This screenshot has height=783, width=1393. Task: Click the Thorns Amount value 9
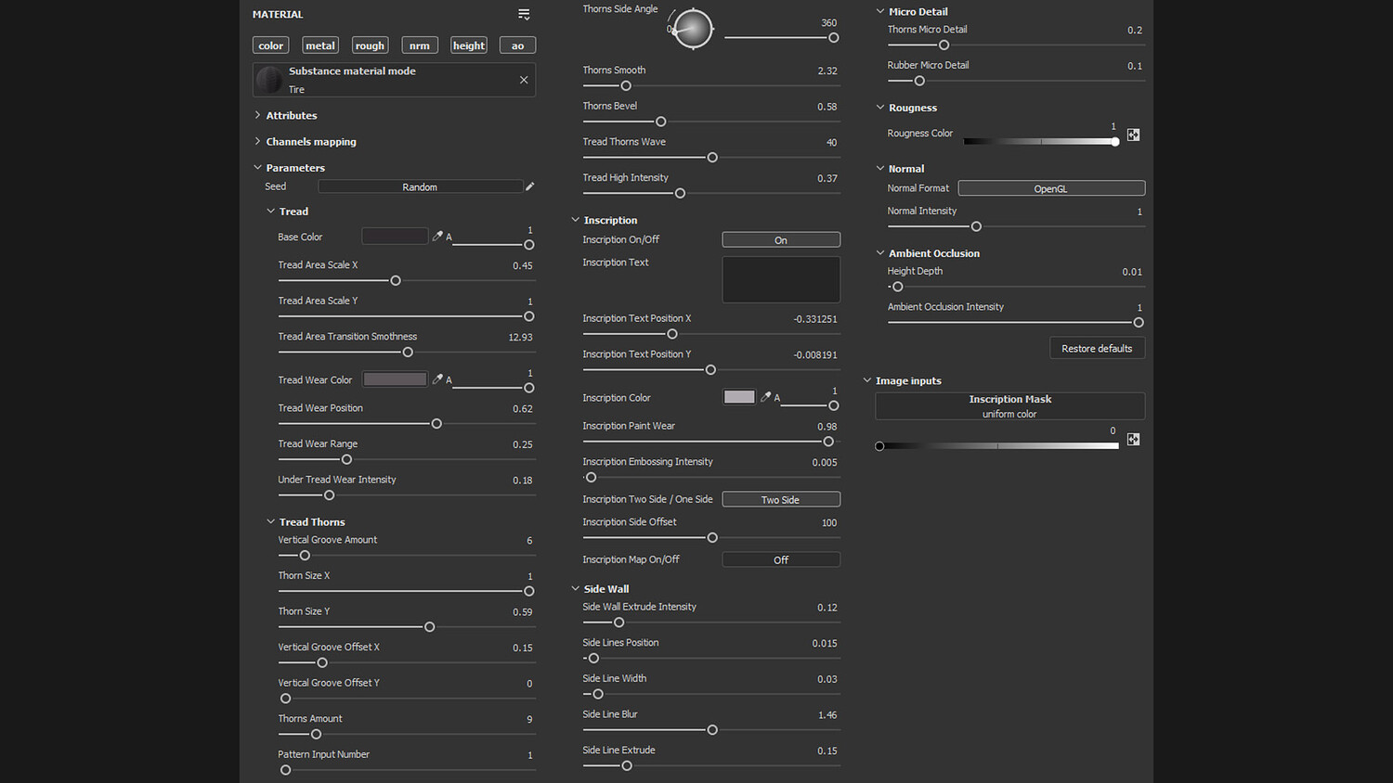tap(529, 719)
